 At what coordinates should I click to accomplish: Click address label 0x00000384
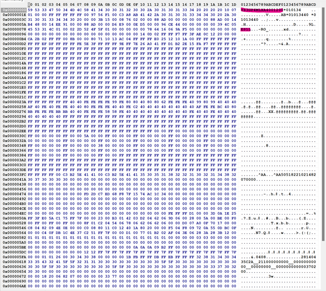(14, 155)
